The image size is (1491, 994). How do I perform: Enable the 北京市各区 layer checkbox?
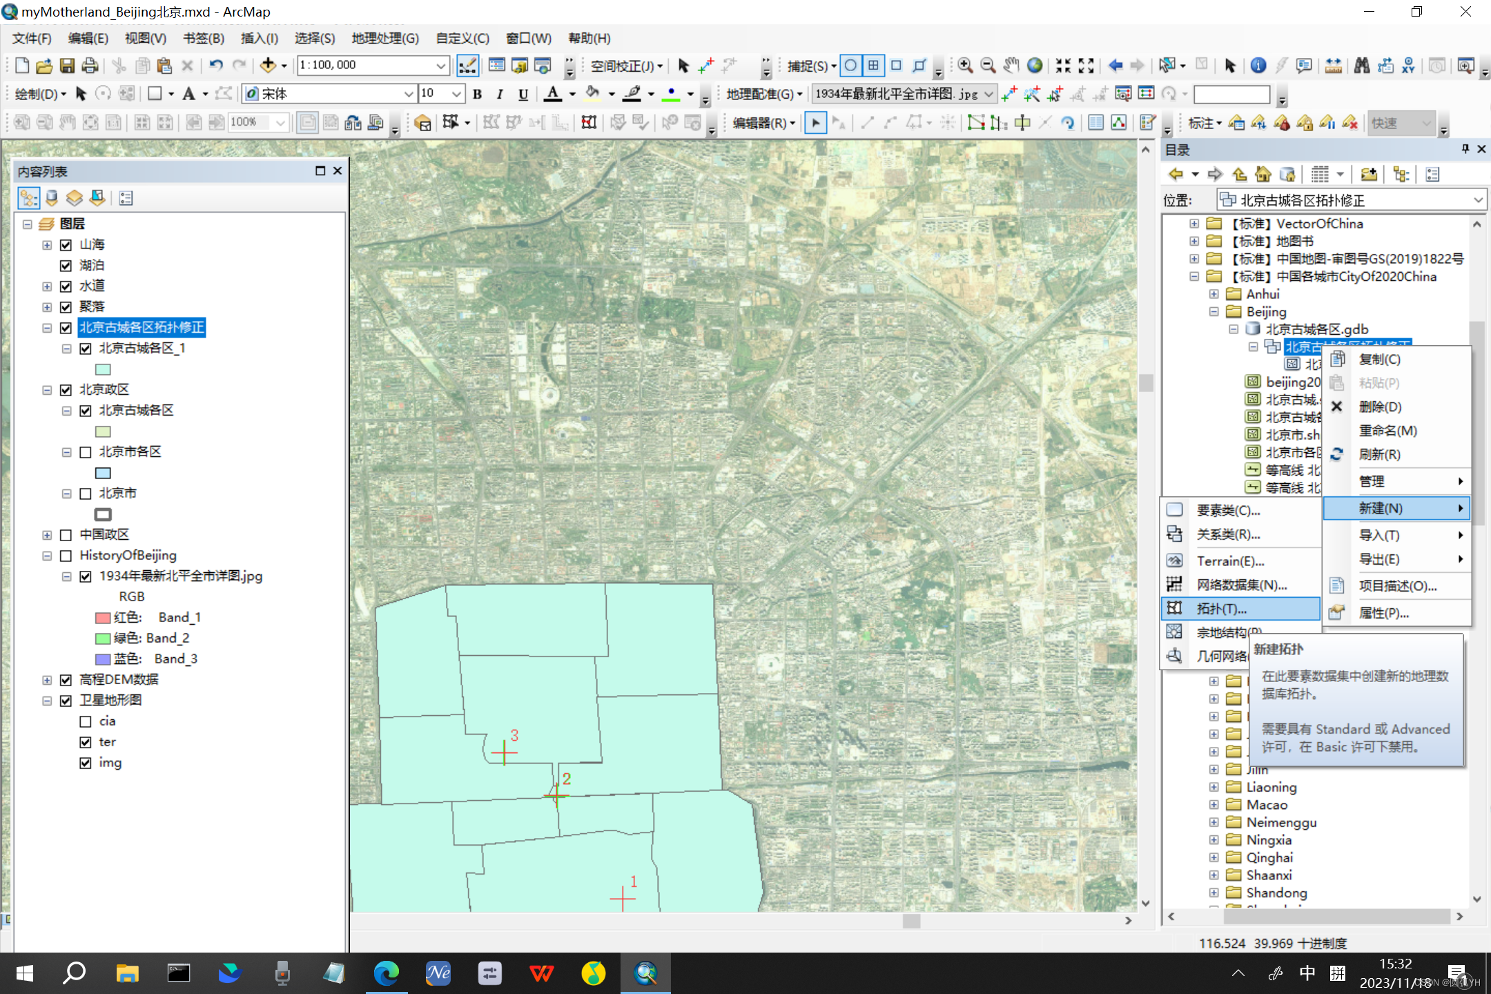[86, 452]
